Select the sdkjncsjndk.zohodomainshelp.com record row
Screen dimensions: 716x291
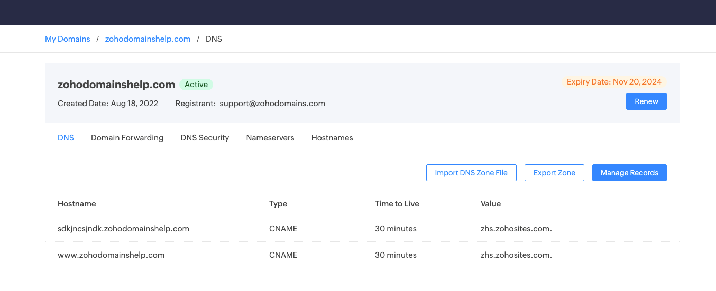362,229
